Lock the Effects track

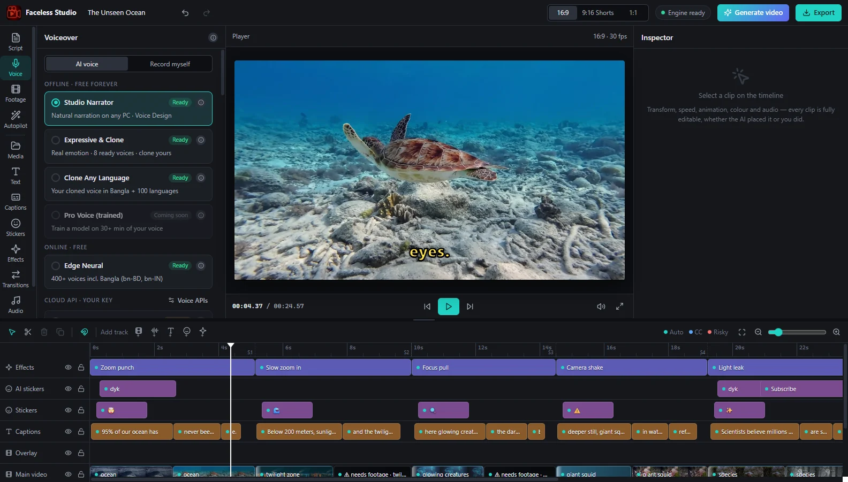click(x=81, y=368)
